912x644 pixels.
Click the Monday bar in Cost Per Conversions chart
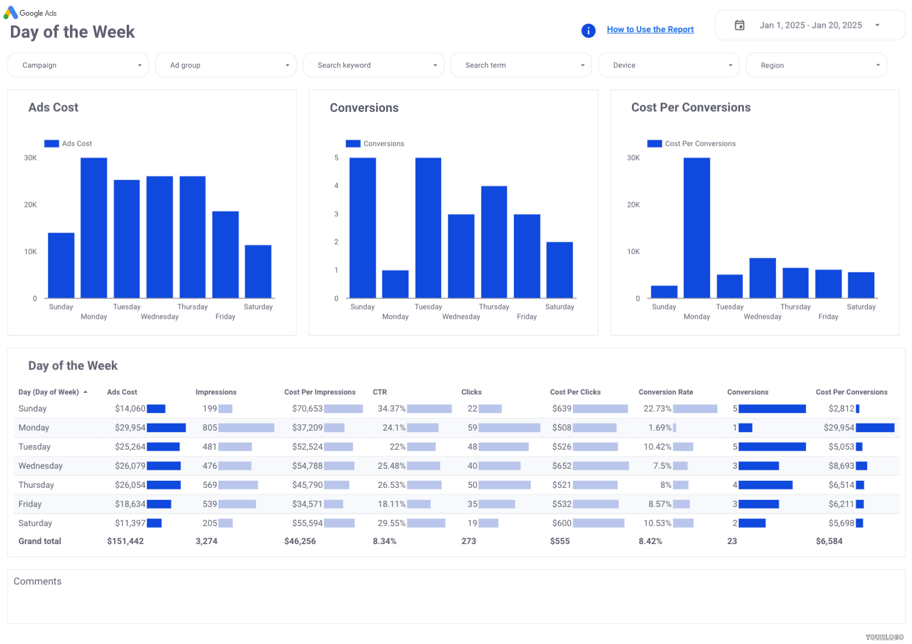696,228
